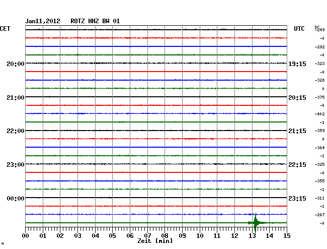Click the UTC timezone label
The height and width of the screenshot is (249, 327).
(299, 29)
